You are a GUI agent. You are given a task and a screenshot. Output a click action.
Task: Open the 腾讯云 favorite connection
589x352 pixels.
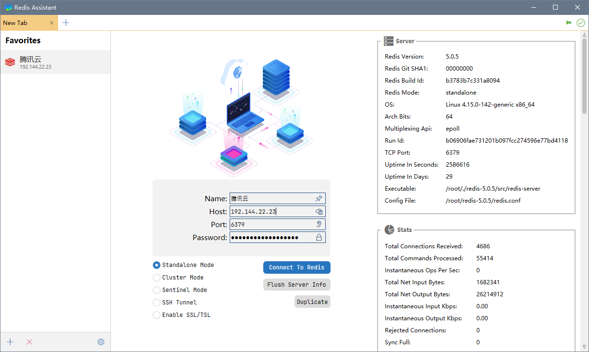click(x=55, y=62)
